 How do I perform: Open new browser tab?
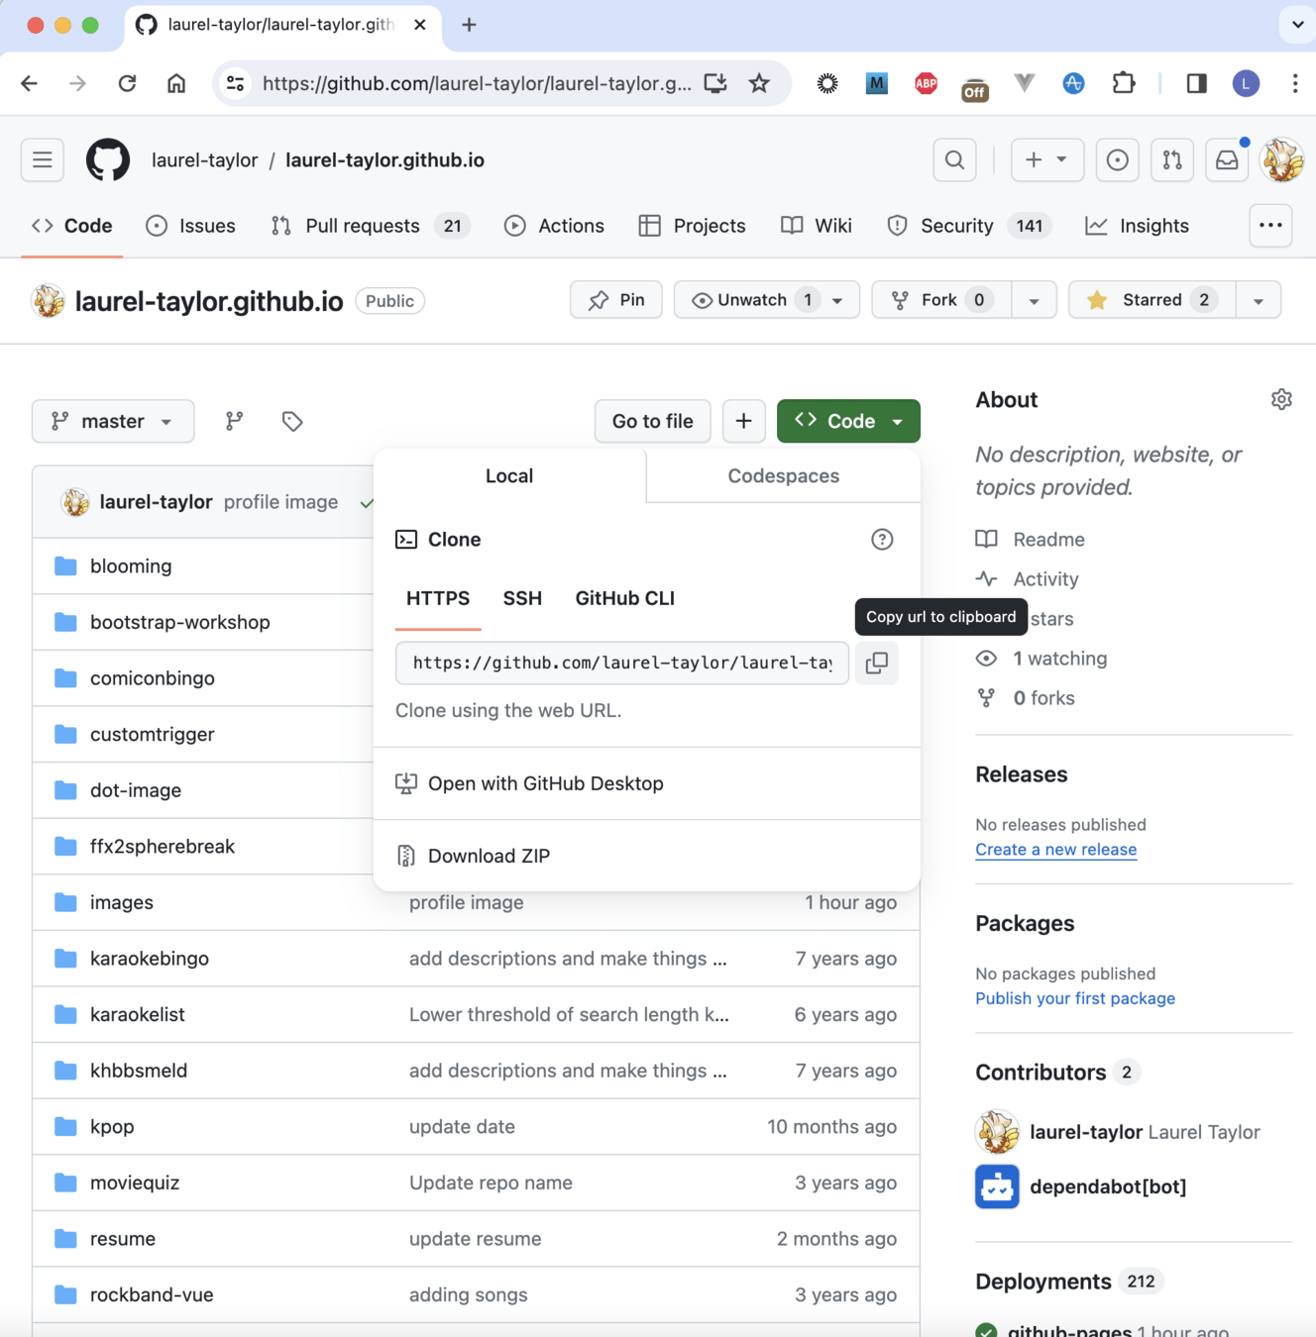pos(469,25)
